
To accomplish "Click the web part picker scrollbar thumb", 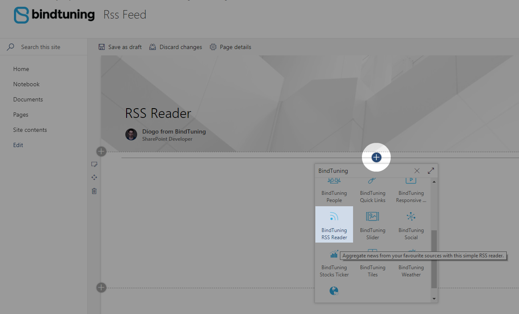I will 434,259.
